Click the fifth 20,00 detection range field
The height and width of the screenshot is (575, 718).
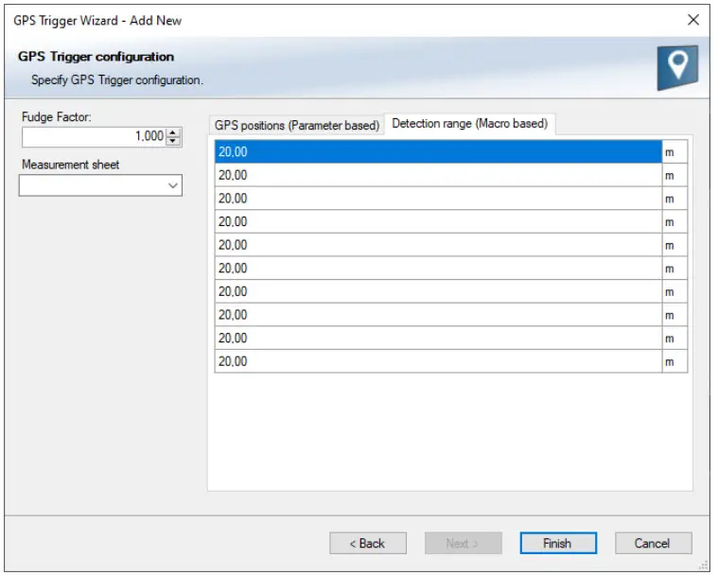tap(438, 245)
